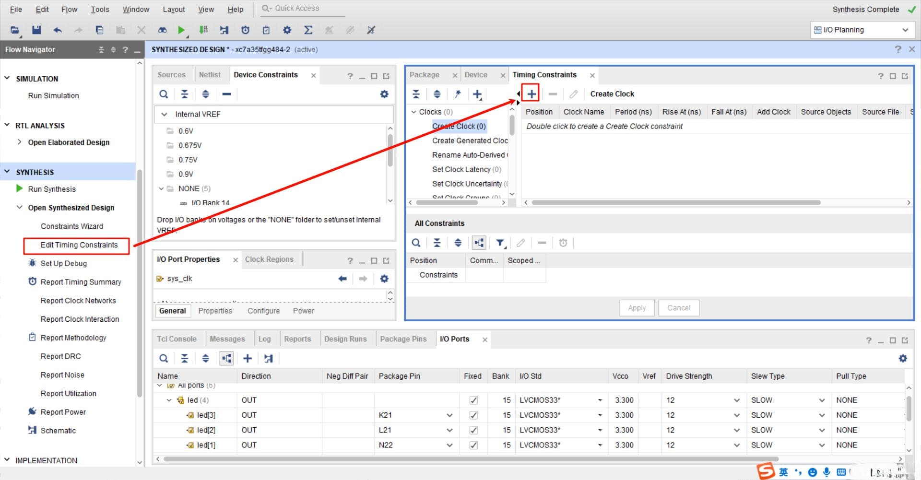Click the Sigma report icon in toolbar
The image size is (921, 480).
pos(308,30)
